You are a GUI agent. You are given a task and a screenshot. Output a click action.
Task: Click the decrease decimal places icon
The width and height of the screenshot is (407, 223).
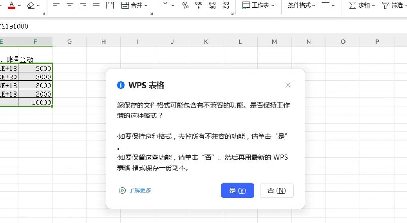225,5
